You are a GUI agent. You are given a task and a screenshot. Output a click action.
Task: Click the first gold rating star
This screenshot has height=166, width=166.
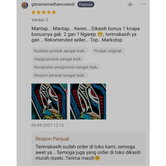33,12
